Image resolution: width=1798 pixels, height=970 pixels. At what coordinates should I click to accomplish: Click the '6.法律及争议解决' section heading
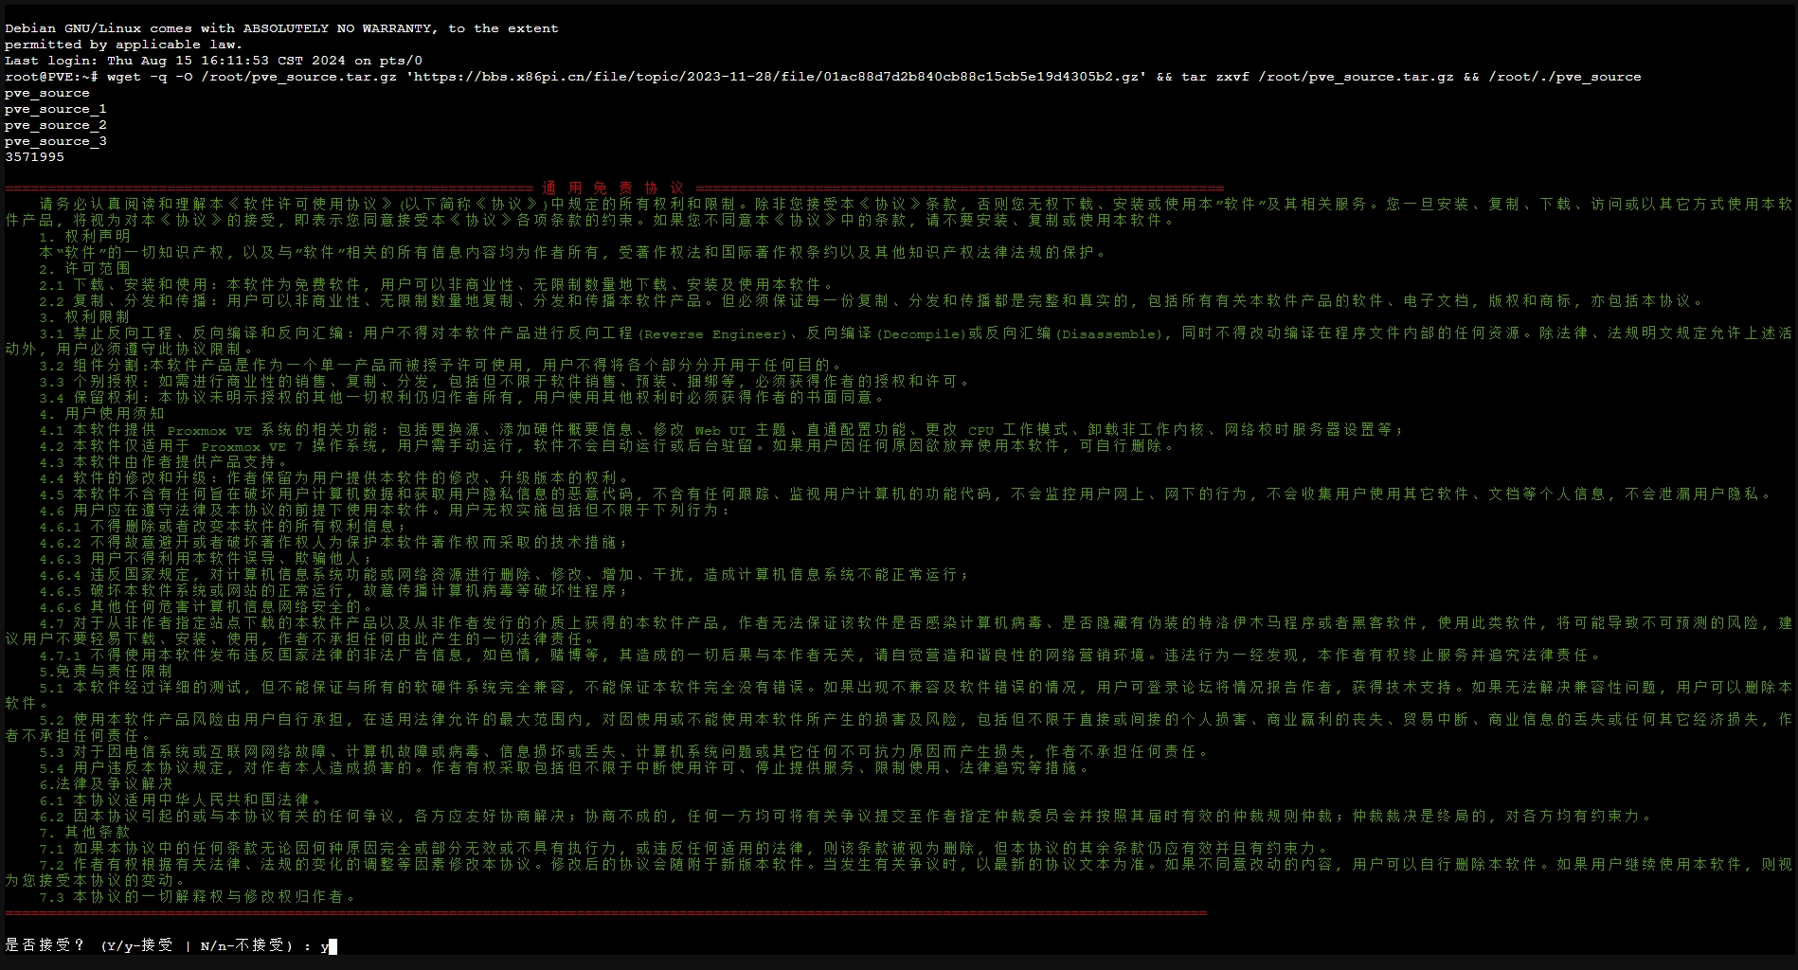106,784
